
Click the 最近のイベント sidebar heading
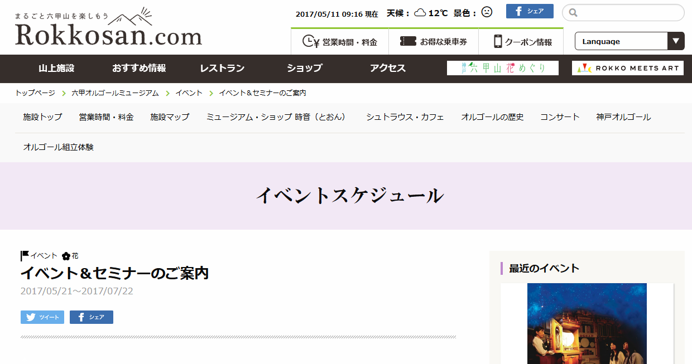(544, 268)
